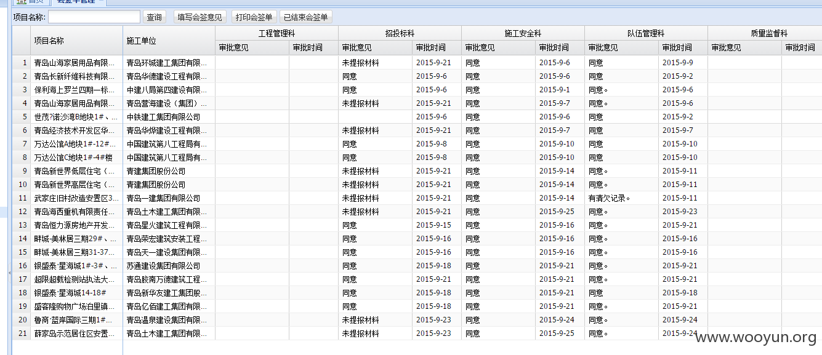This screenshot has height=355, width=822.
Task: Click the 施工安全科 group header
Action: click(x=523, y=33)
